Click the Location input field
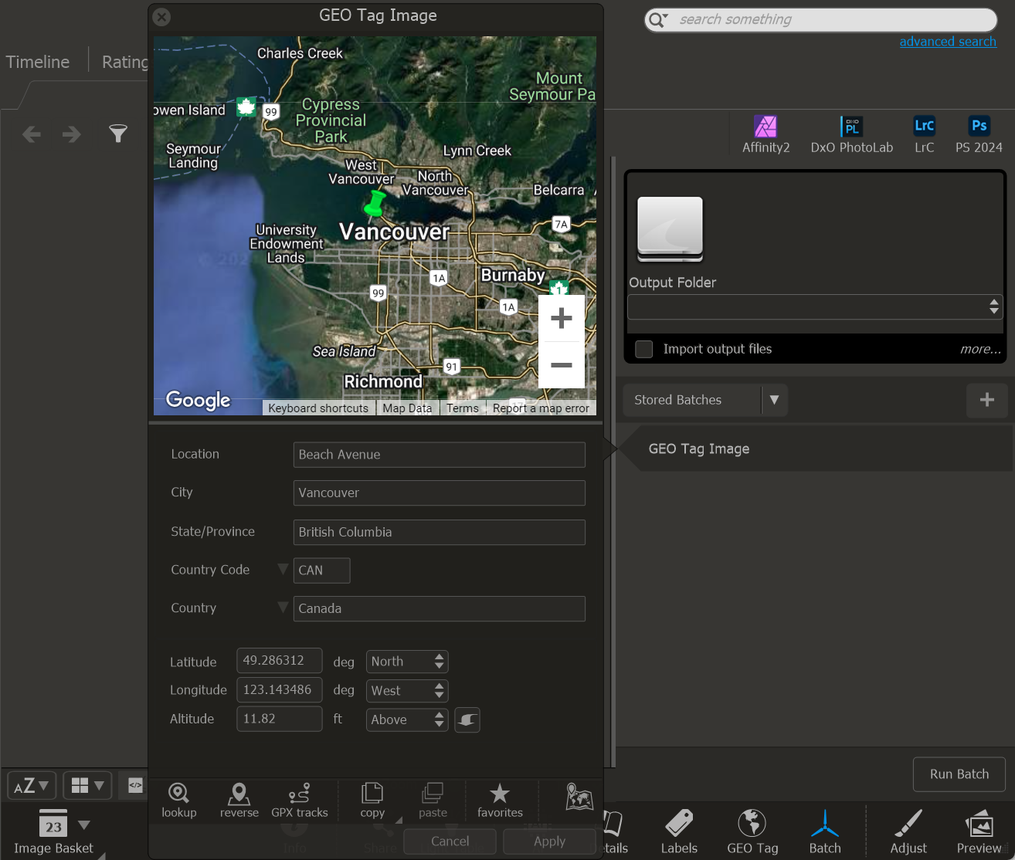Image resolution: width=1015 pixels, height=860 pixels. pyautogui.click(x=439, y=455)
